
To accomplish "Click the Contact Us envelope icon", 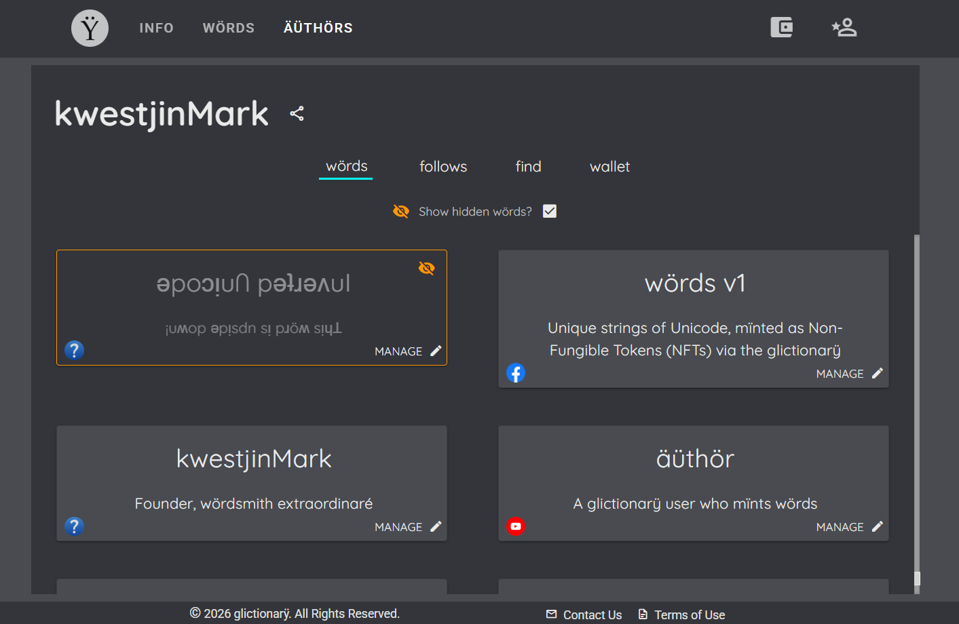I will click(x=551, y=615).
